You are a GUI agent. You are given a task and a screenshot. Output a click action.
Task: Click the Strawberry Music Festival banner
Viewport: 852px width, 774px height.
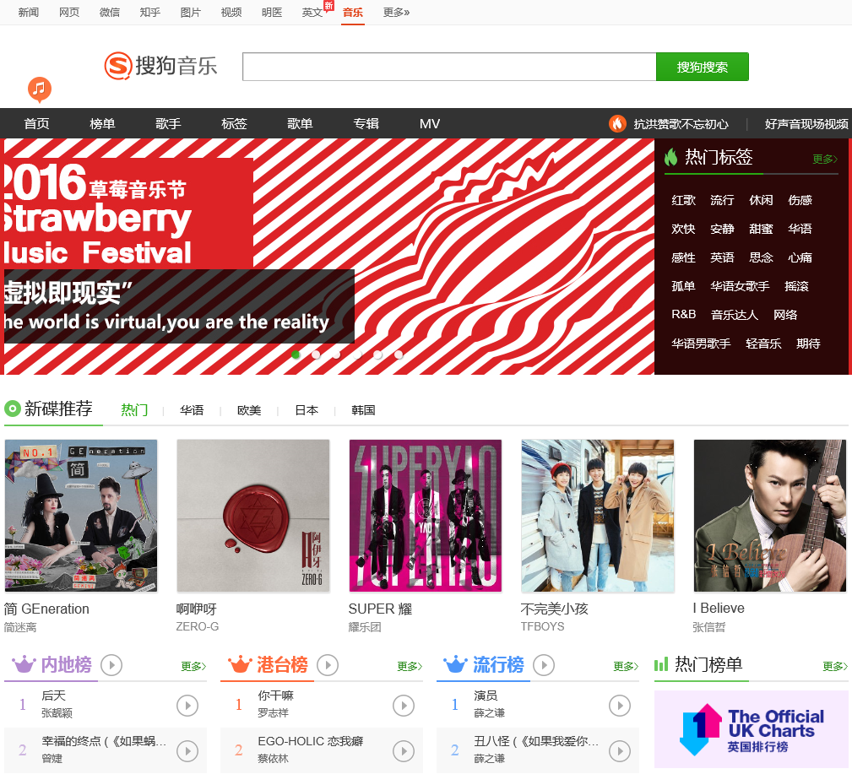click(x=328, y=257)
